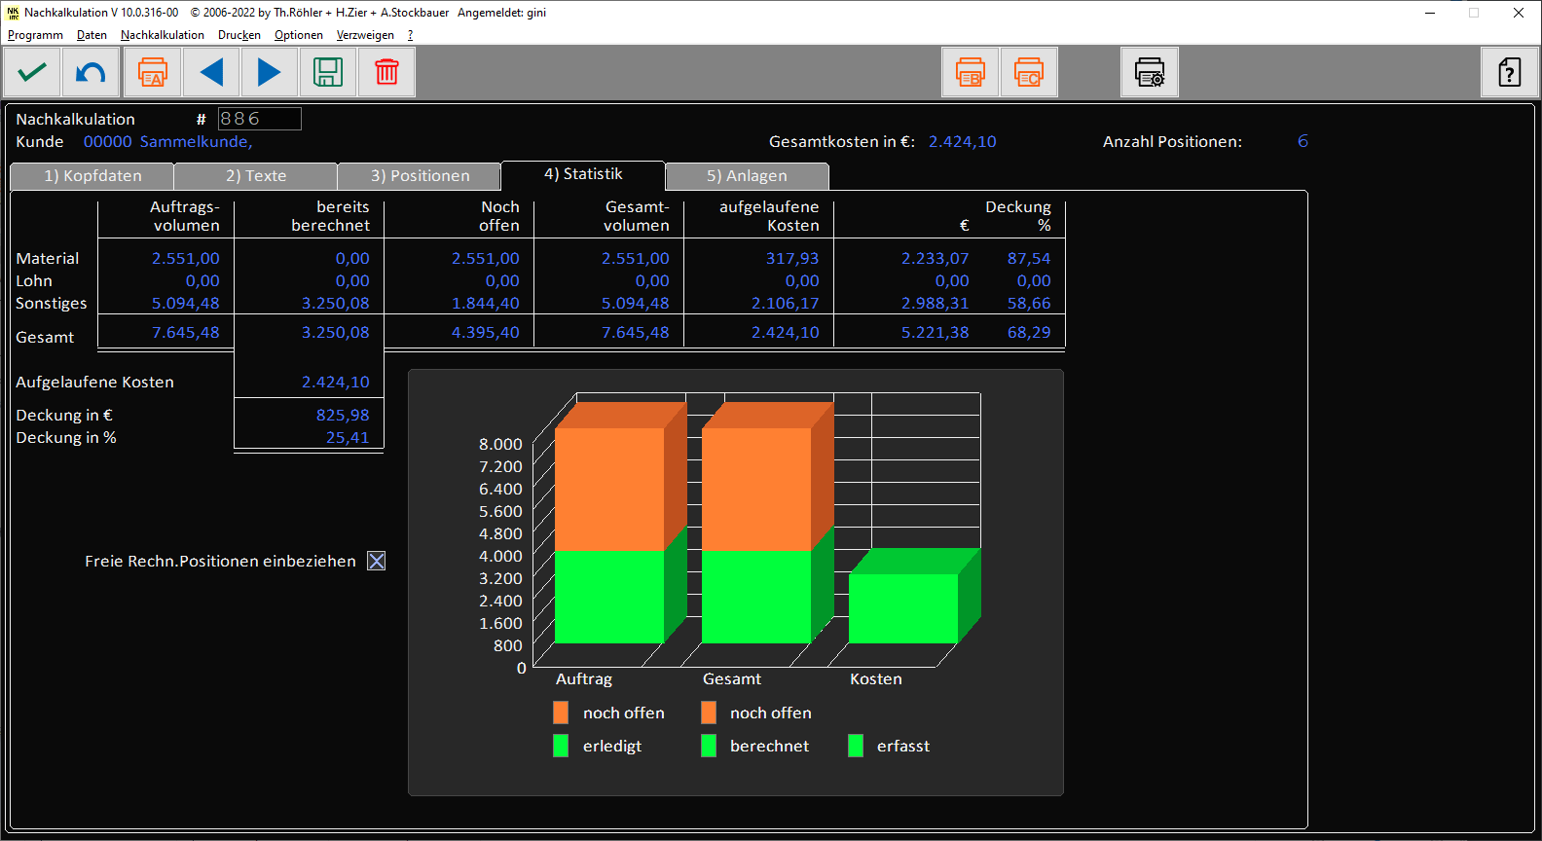Screen dimensions: 1542x841
Task: Click the green erfasst legend swatch
Action: (x=856, y=746)
